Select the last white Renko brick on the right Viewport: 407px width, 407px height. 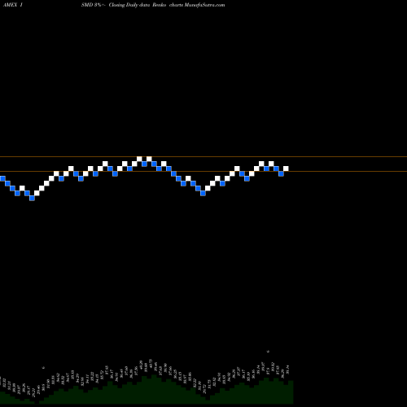286,168
